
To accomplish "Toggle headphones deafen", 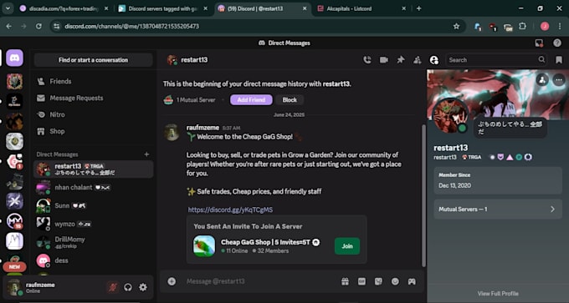I will coord(128,287).
